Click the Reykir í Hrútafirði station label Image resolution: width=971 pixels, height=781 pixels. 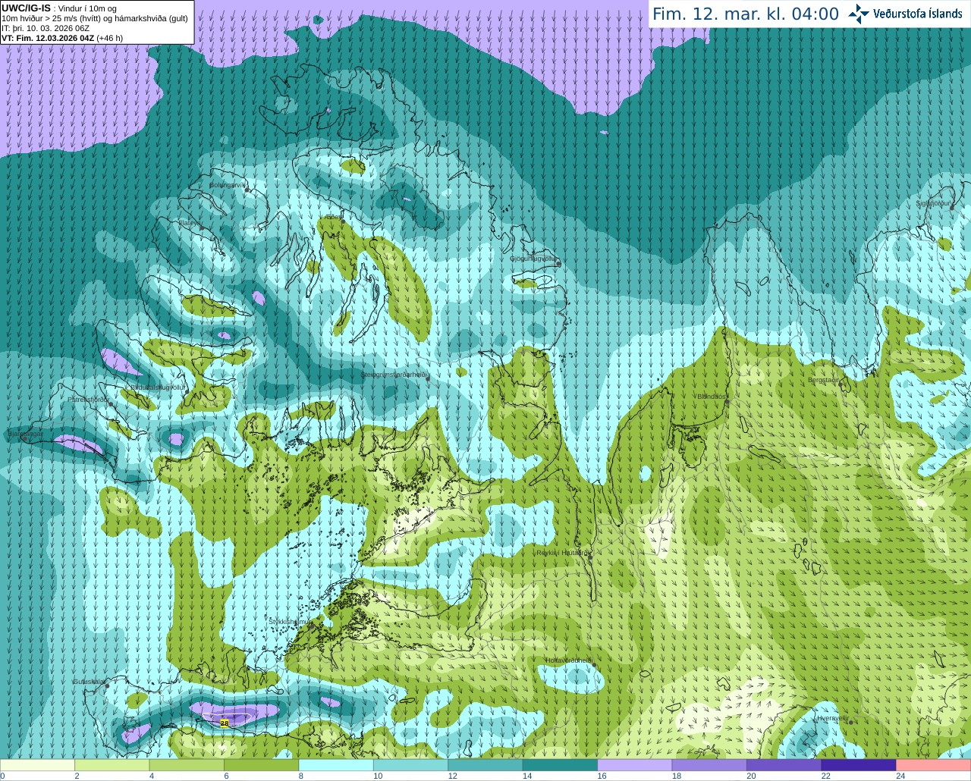coord(562,553)
